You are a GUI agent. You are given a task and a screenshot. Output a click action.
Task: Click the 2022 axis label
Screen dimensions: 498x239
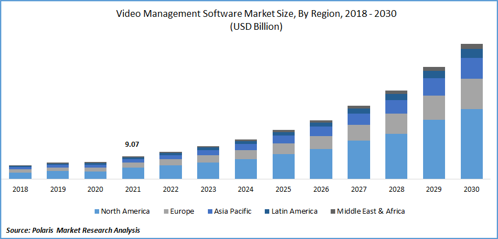coord(171,190)
